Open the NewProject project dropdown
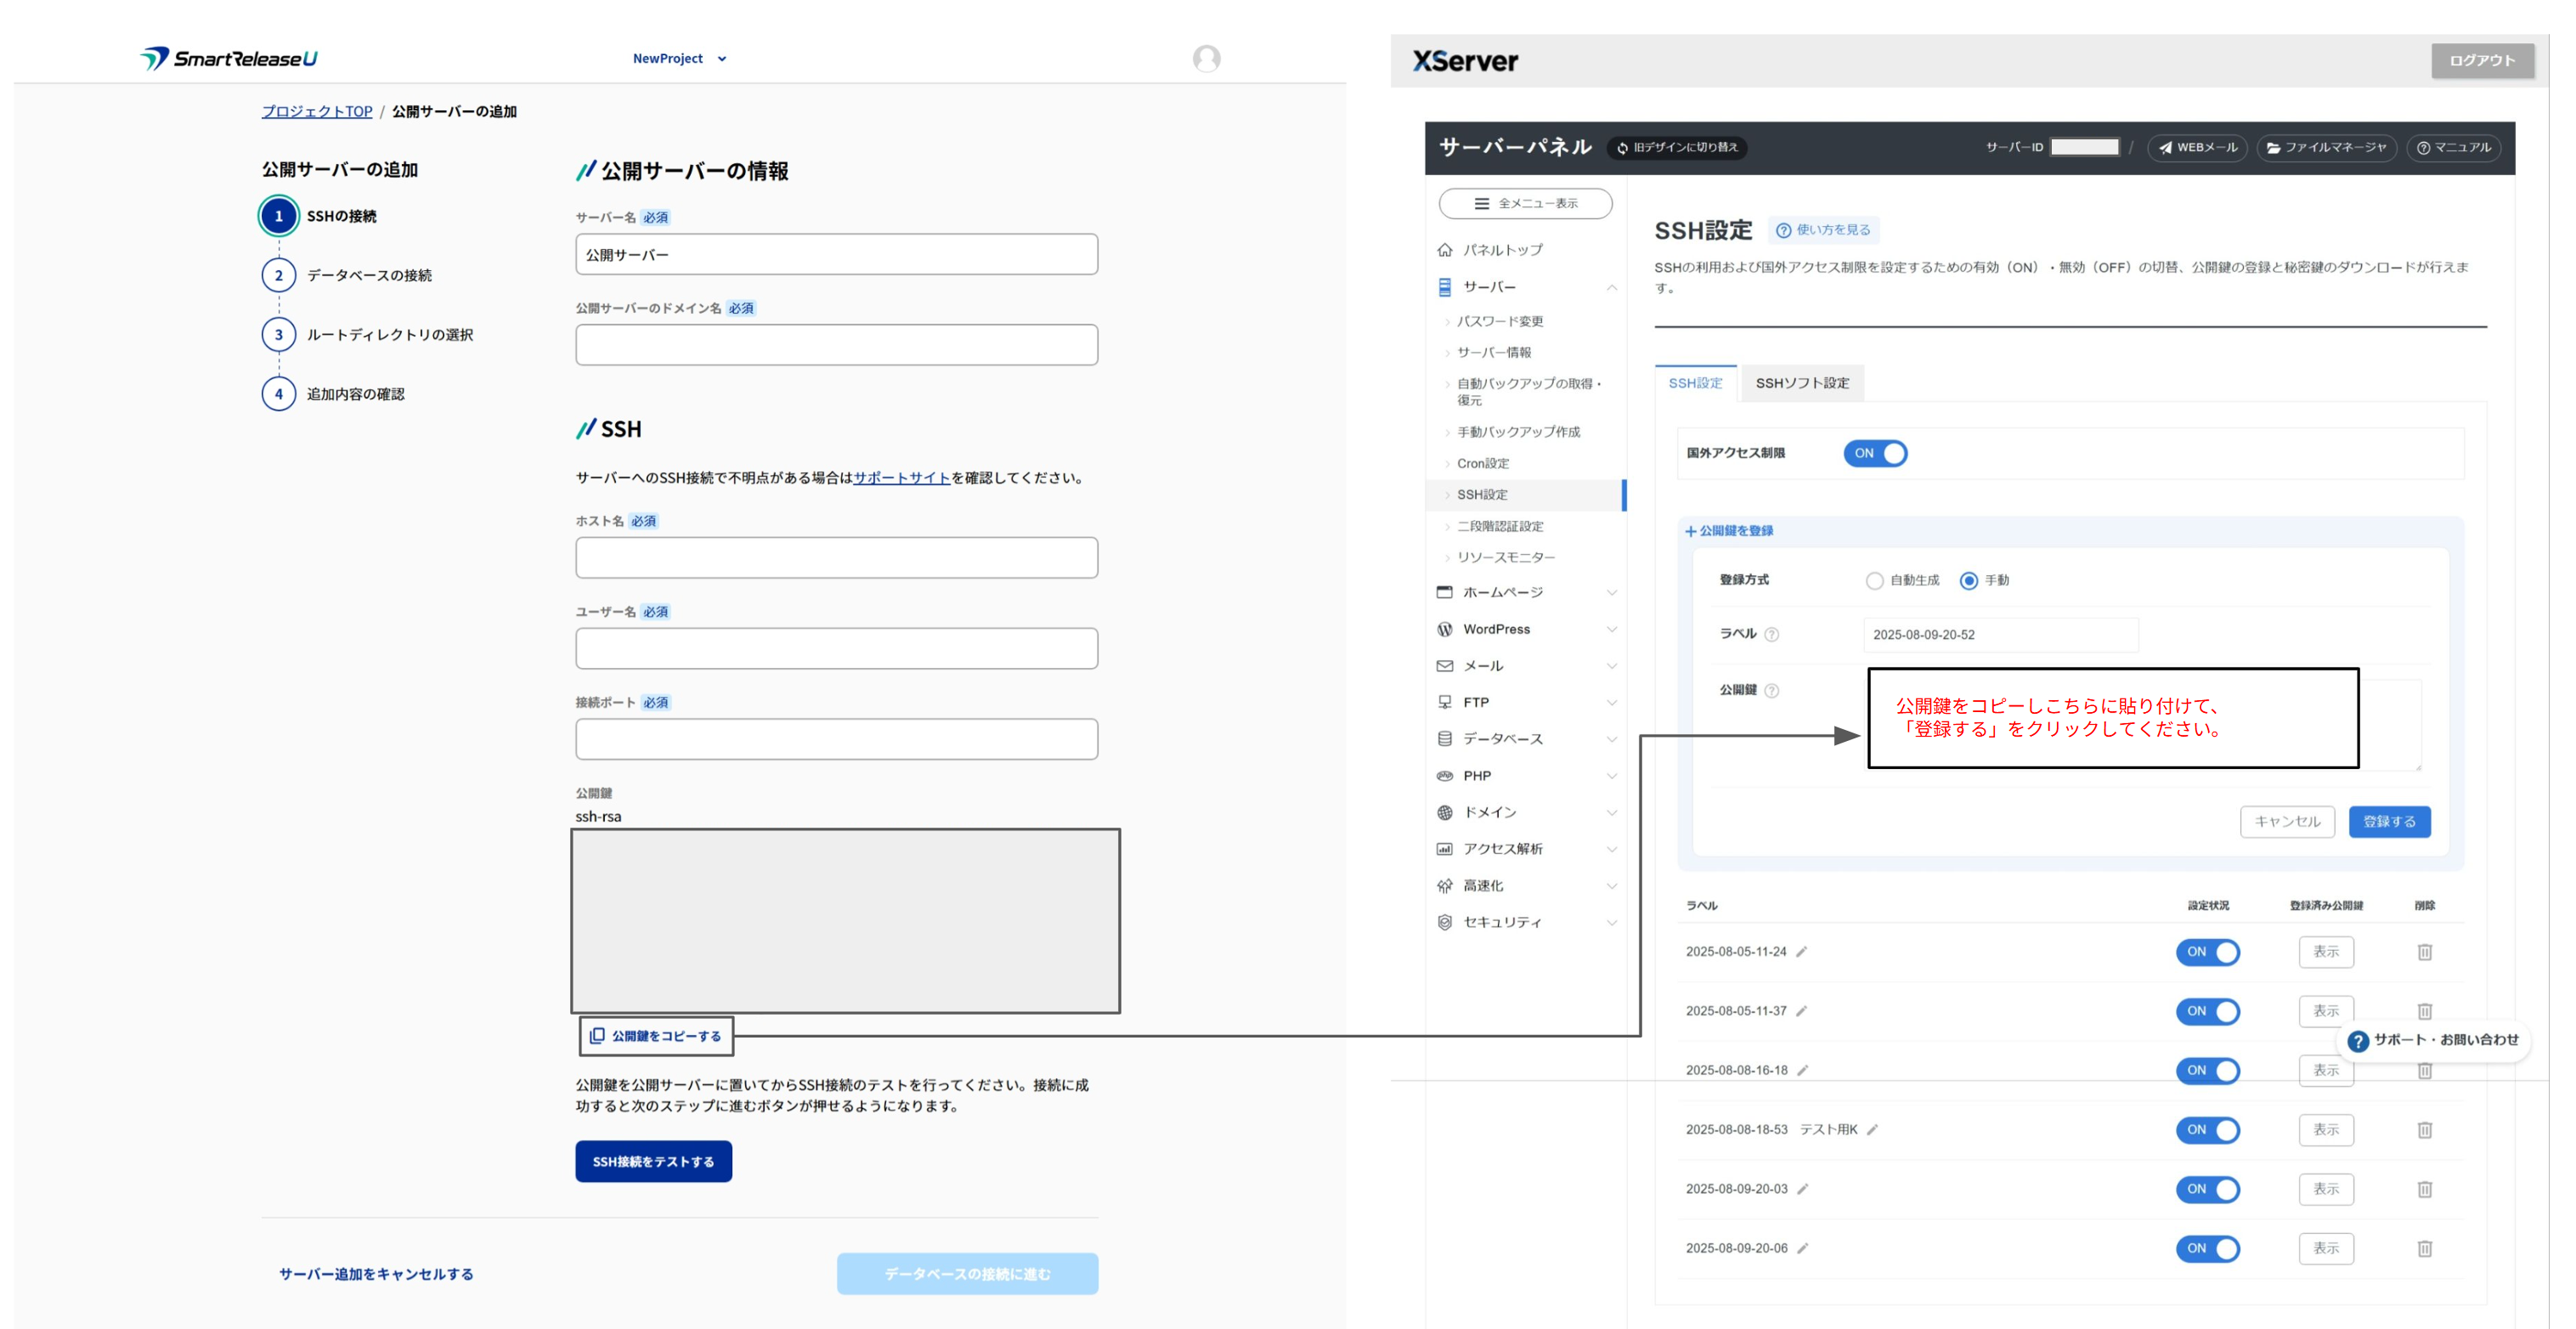Image resolution: width=2576 pixels, height=1329 pixels. pyautogui.click(x=679, y=59)
